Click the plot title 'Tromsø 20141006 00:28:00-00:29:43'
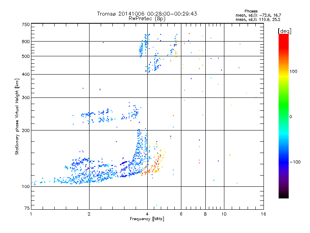Image resolution: width=310 pixels, height=233 pixels. [147, 14]
